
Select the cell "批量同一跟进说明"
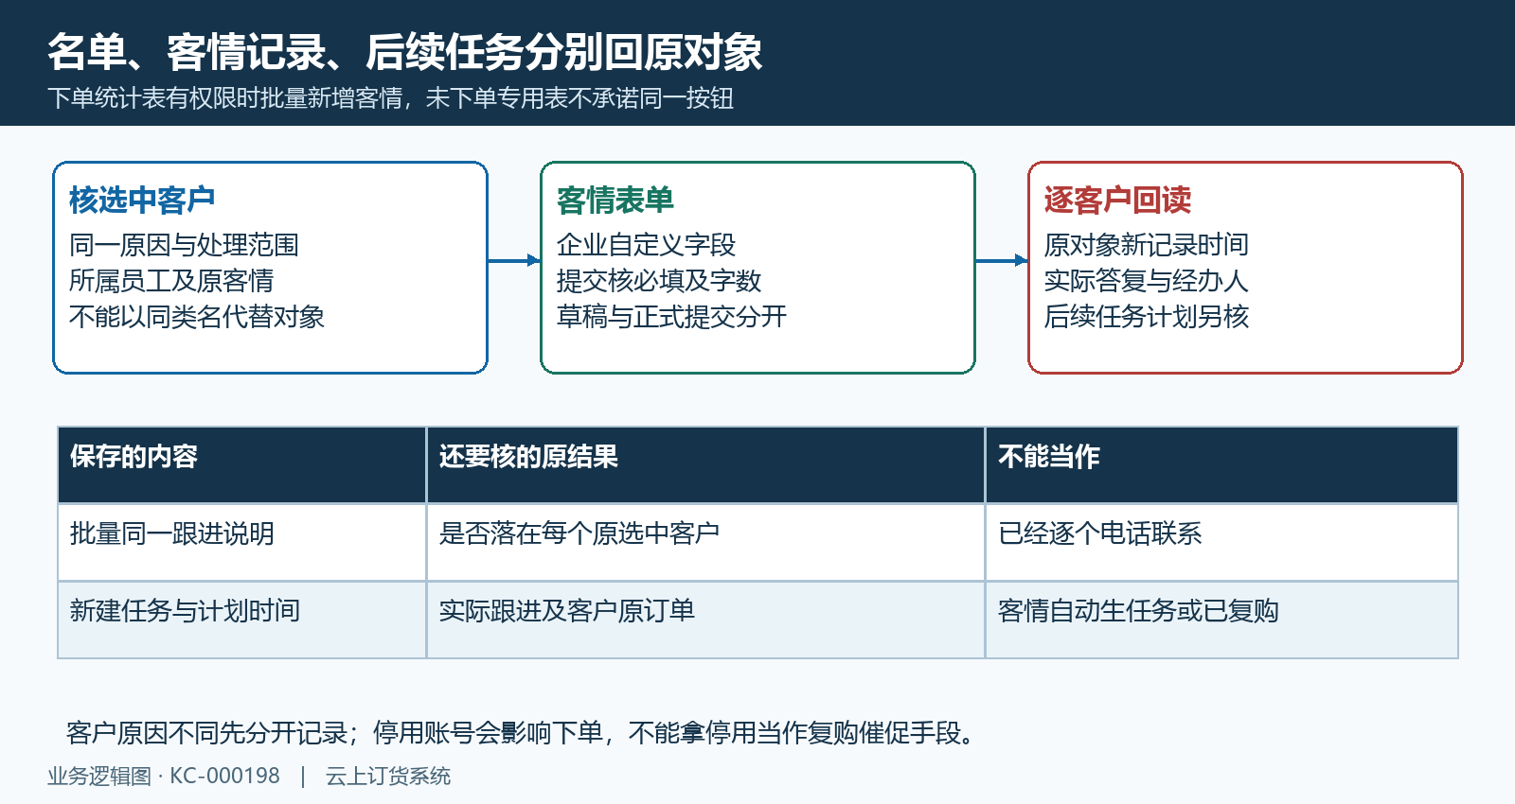click(242, 543)
